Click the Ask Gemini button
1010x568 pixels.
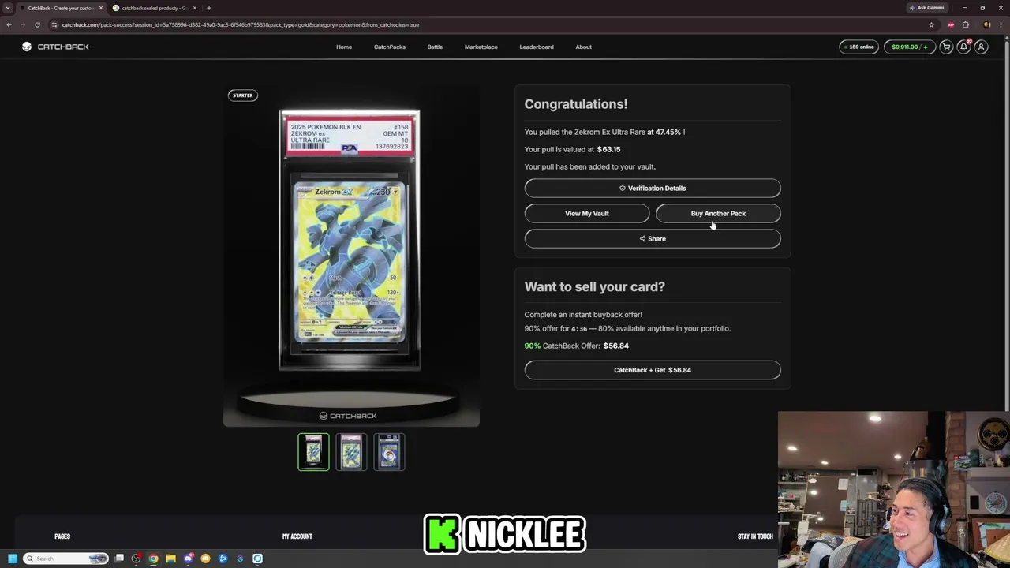coord(926,8)
